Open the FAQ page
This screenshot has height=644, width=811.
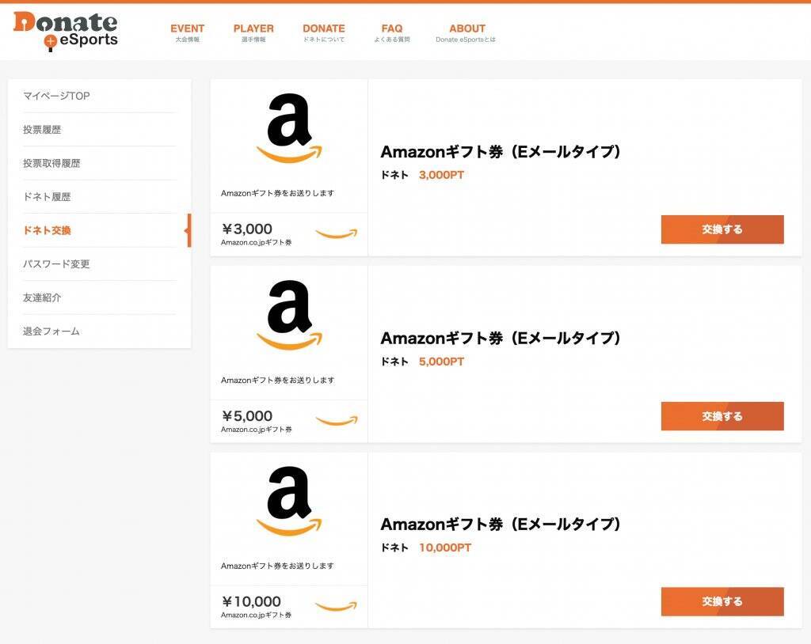tap(392, 32)
